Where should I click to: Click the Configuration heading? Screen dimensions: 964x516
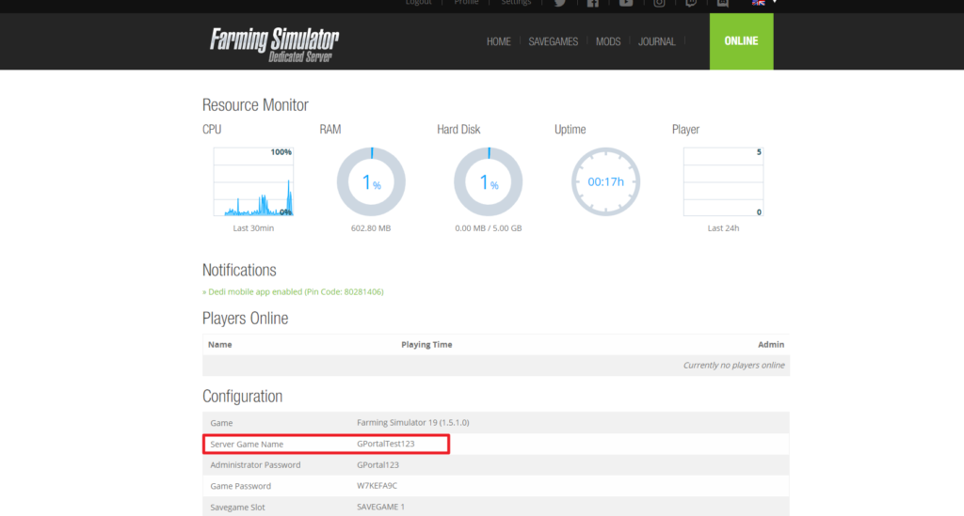pyautogui.click(x=242, y=397)
